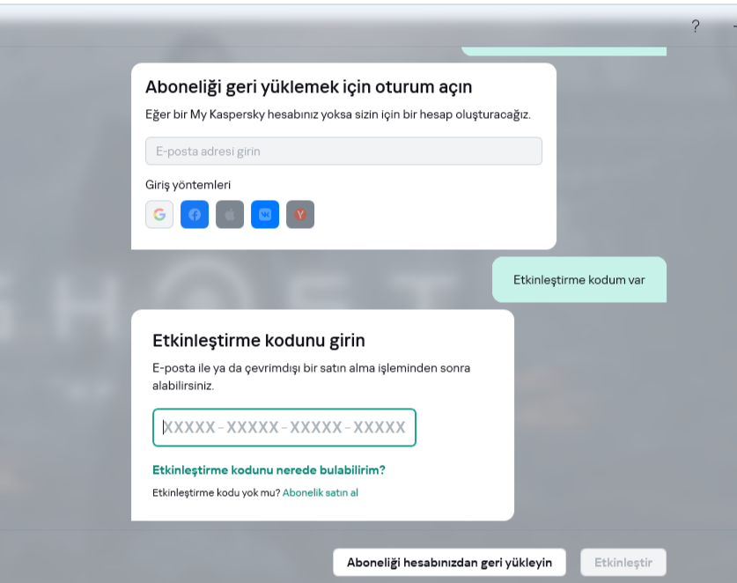737x583 pixels.
Task: Choose Facebook under Giriş yöntemleri
Action: 195,214
